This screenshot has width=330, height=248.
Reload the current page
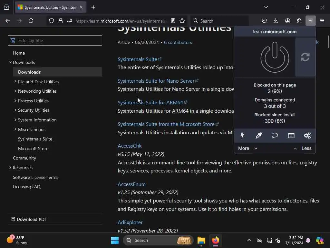tap(31, 21)
